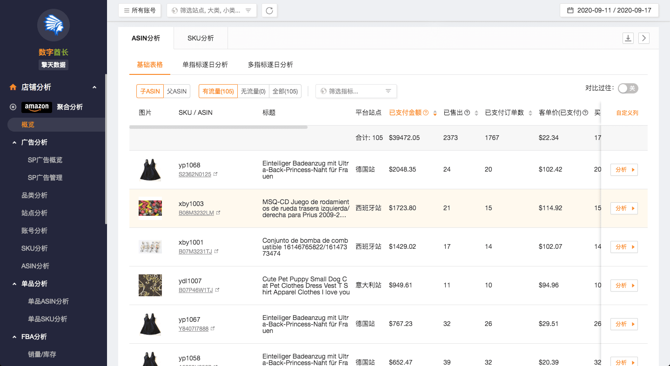The height and width of the screenshot is (366, 670).
Task: Select the 父ASIN option
Action: coord(177,92)
